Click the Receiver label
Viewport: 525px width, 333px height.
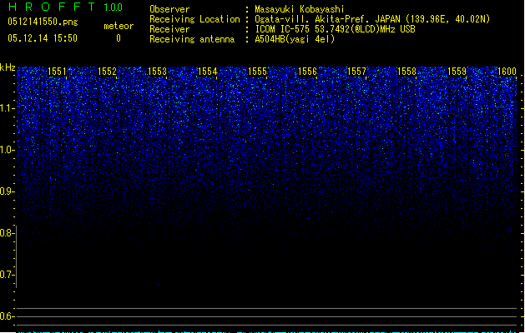(x=169, y=29)
